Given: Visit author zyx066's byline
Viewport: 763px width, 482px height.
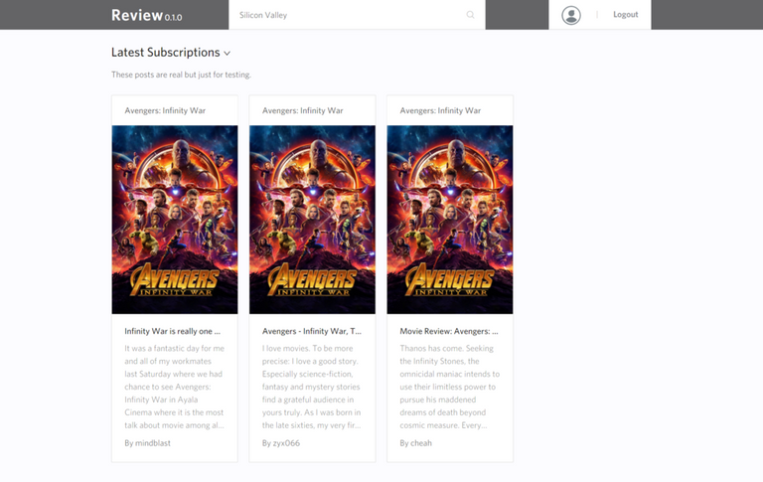Looking at the screenshot, I should coord(281,443).
